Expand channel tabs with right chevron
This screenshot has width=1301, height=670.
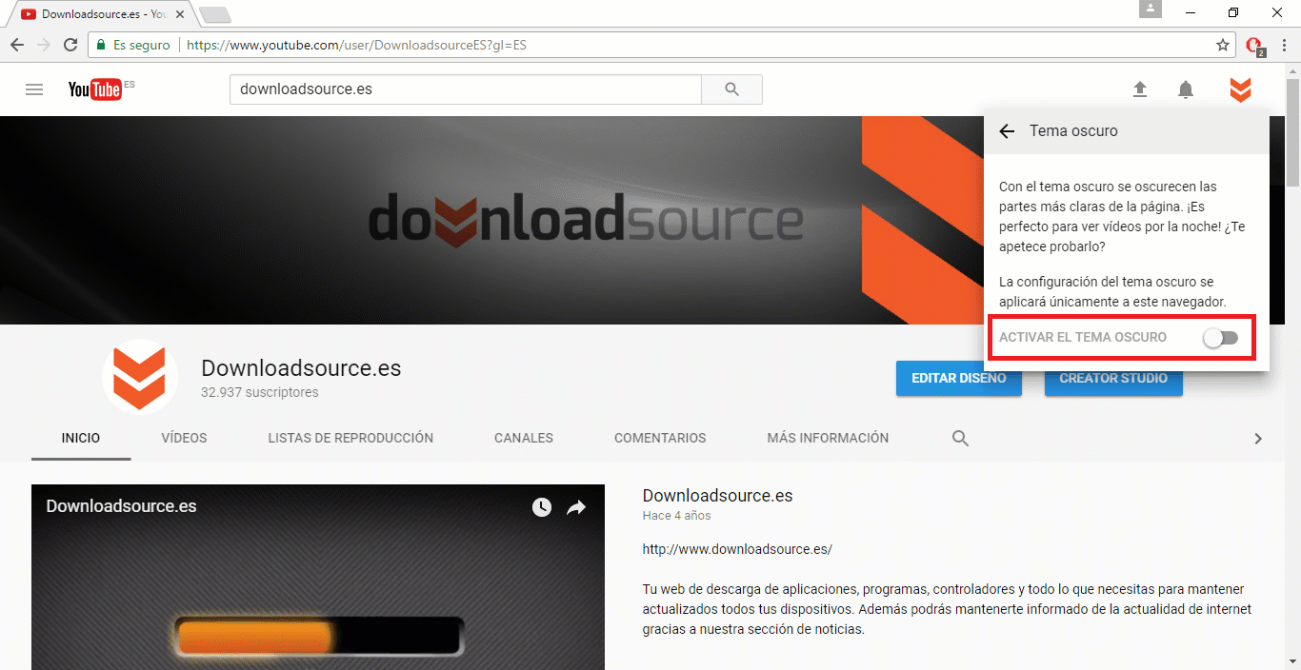[x=1258, y=439]
